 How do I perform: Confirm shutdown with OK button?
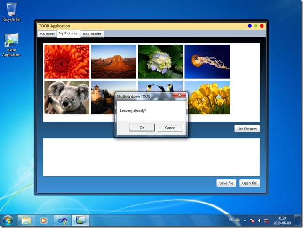pos(142,128)
